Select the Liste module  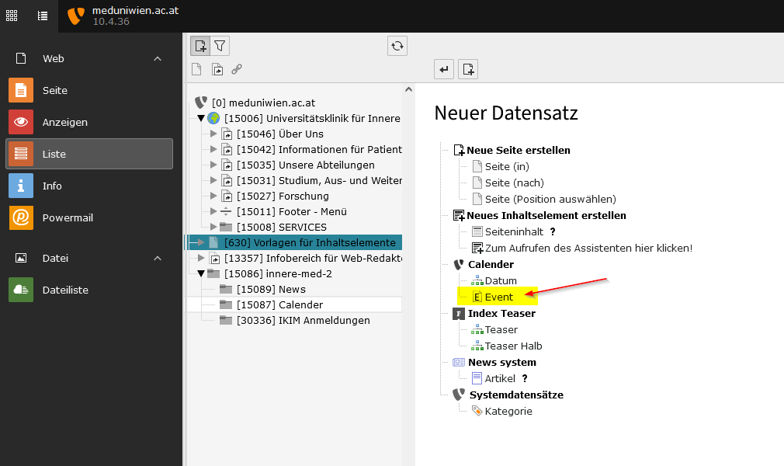click(x=89, y=154)
